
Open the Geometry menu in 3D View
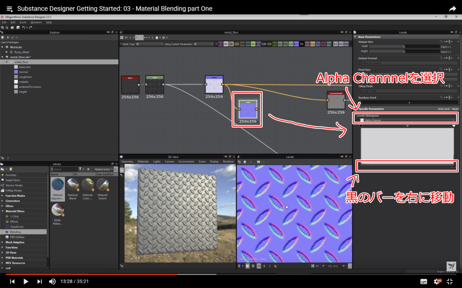(128, 162)
